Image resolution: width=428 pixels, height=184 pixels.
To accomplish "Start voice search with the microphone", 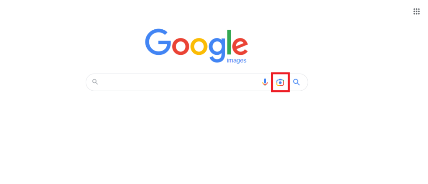I will click(265, 82).
